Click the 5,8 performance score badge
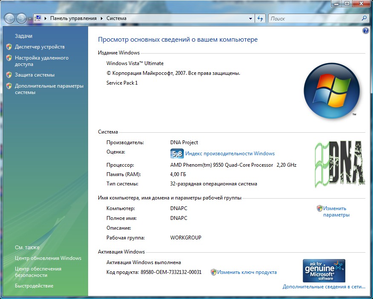This screenshot has width=373, height=299. (x=177, y=154)
